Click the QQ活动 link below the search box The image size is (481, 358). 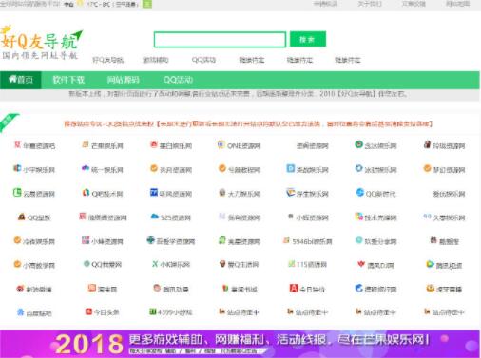pos(203,60)
